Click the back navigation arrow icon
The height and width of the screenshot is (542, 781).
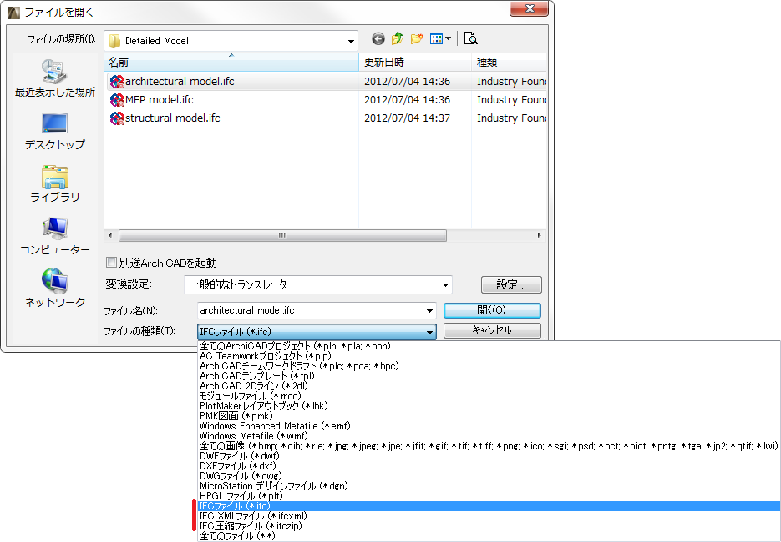[378, 38]
